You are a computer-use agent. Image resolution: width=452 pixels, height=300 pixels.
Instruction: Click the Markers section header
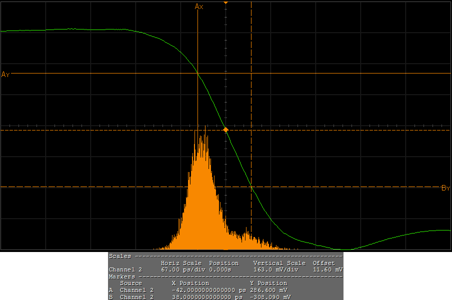[122, 276]
